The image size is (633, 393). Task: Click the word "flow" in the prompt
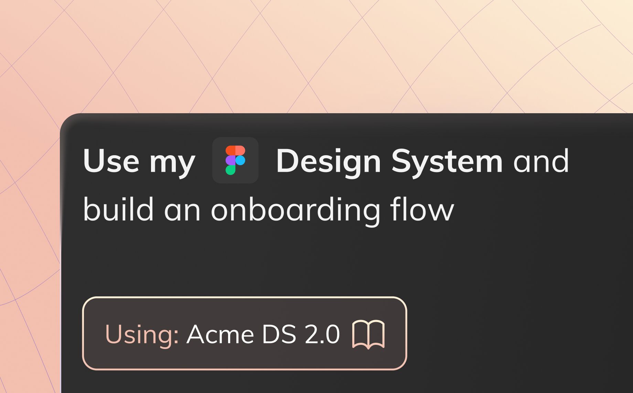coord(422,209)
